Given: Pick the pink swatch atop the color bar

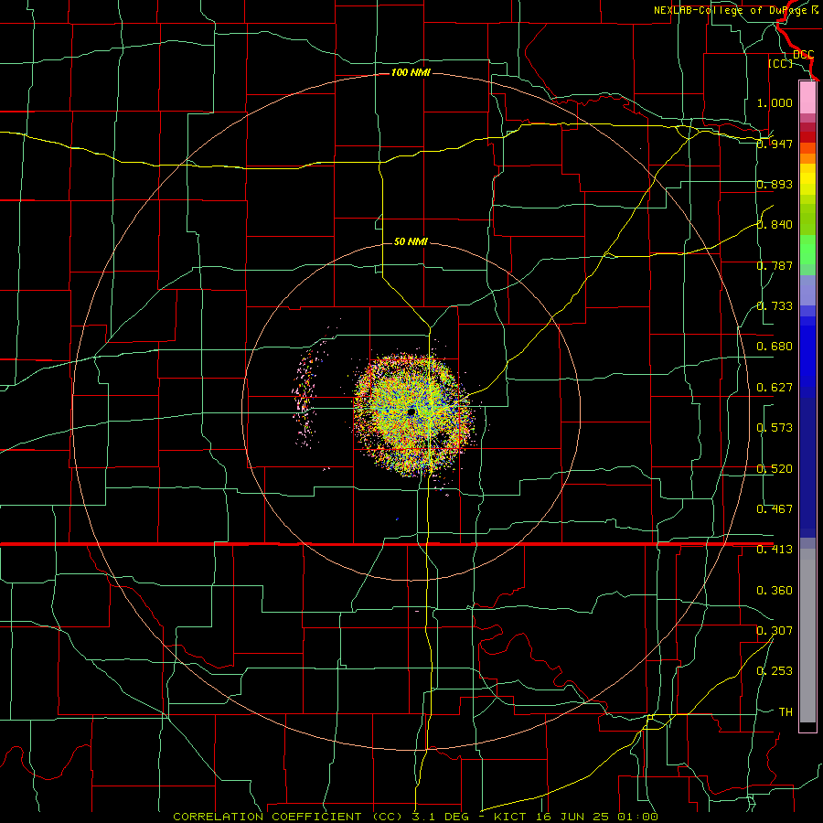Looking at the screenshot, I should (x=807, y=98).
